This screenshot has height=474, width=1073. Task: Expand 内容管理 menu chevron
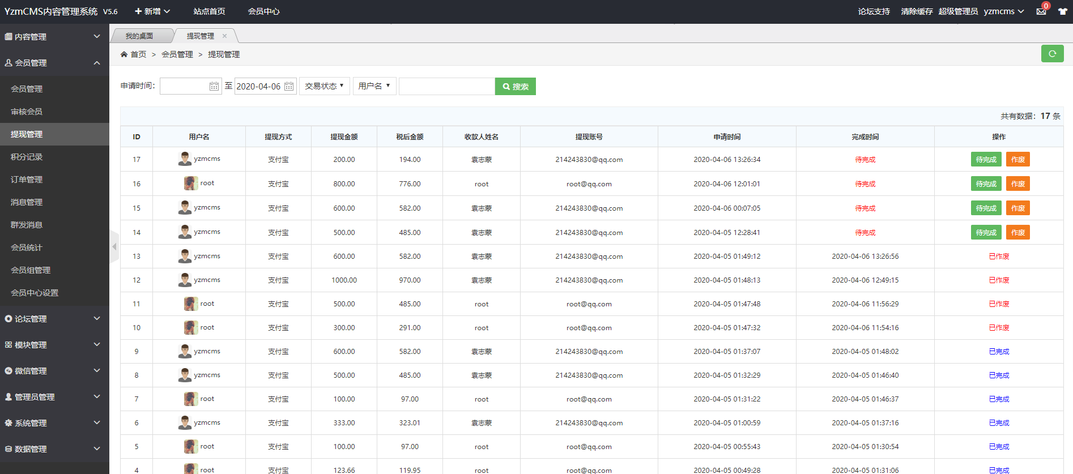tap(97, 37)
